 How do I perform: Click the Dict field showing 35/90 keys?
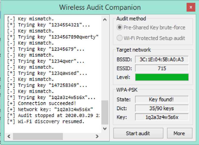[x=162, y=108]
